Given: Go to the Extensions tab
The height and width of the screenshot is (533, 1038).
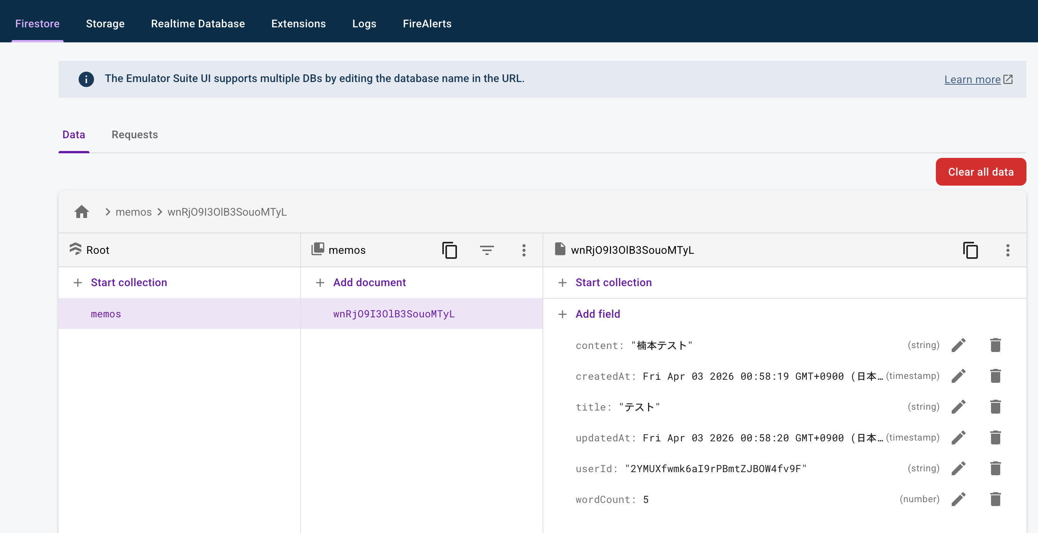Looking at the screenshot, I should tap(298, 23).
